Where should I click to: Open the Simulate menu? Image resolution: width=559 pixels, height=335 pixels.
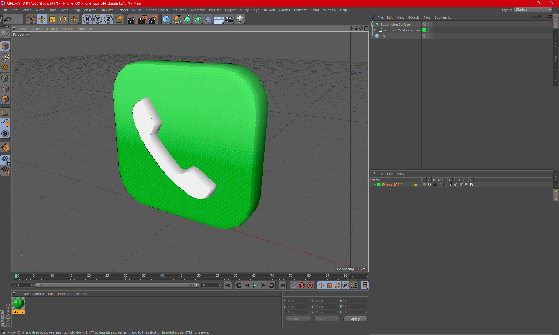point(107,10)
